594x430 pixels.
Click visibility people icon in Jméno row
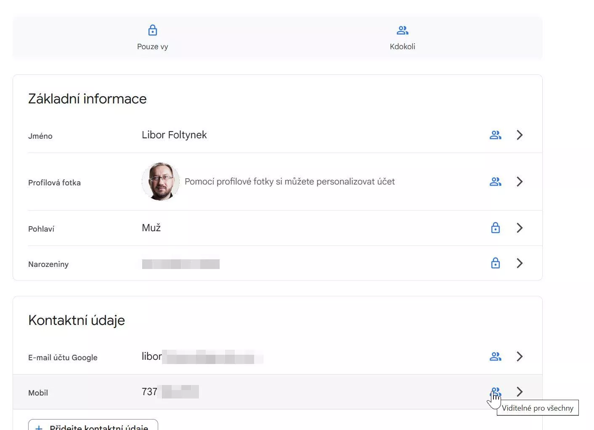coord(496,135)
